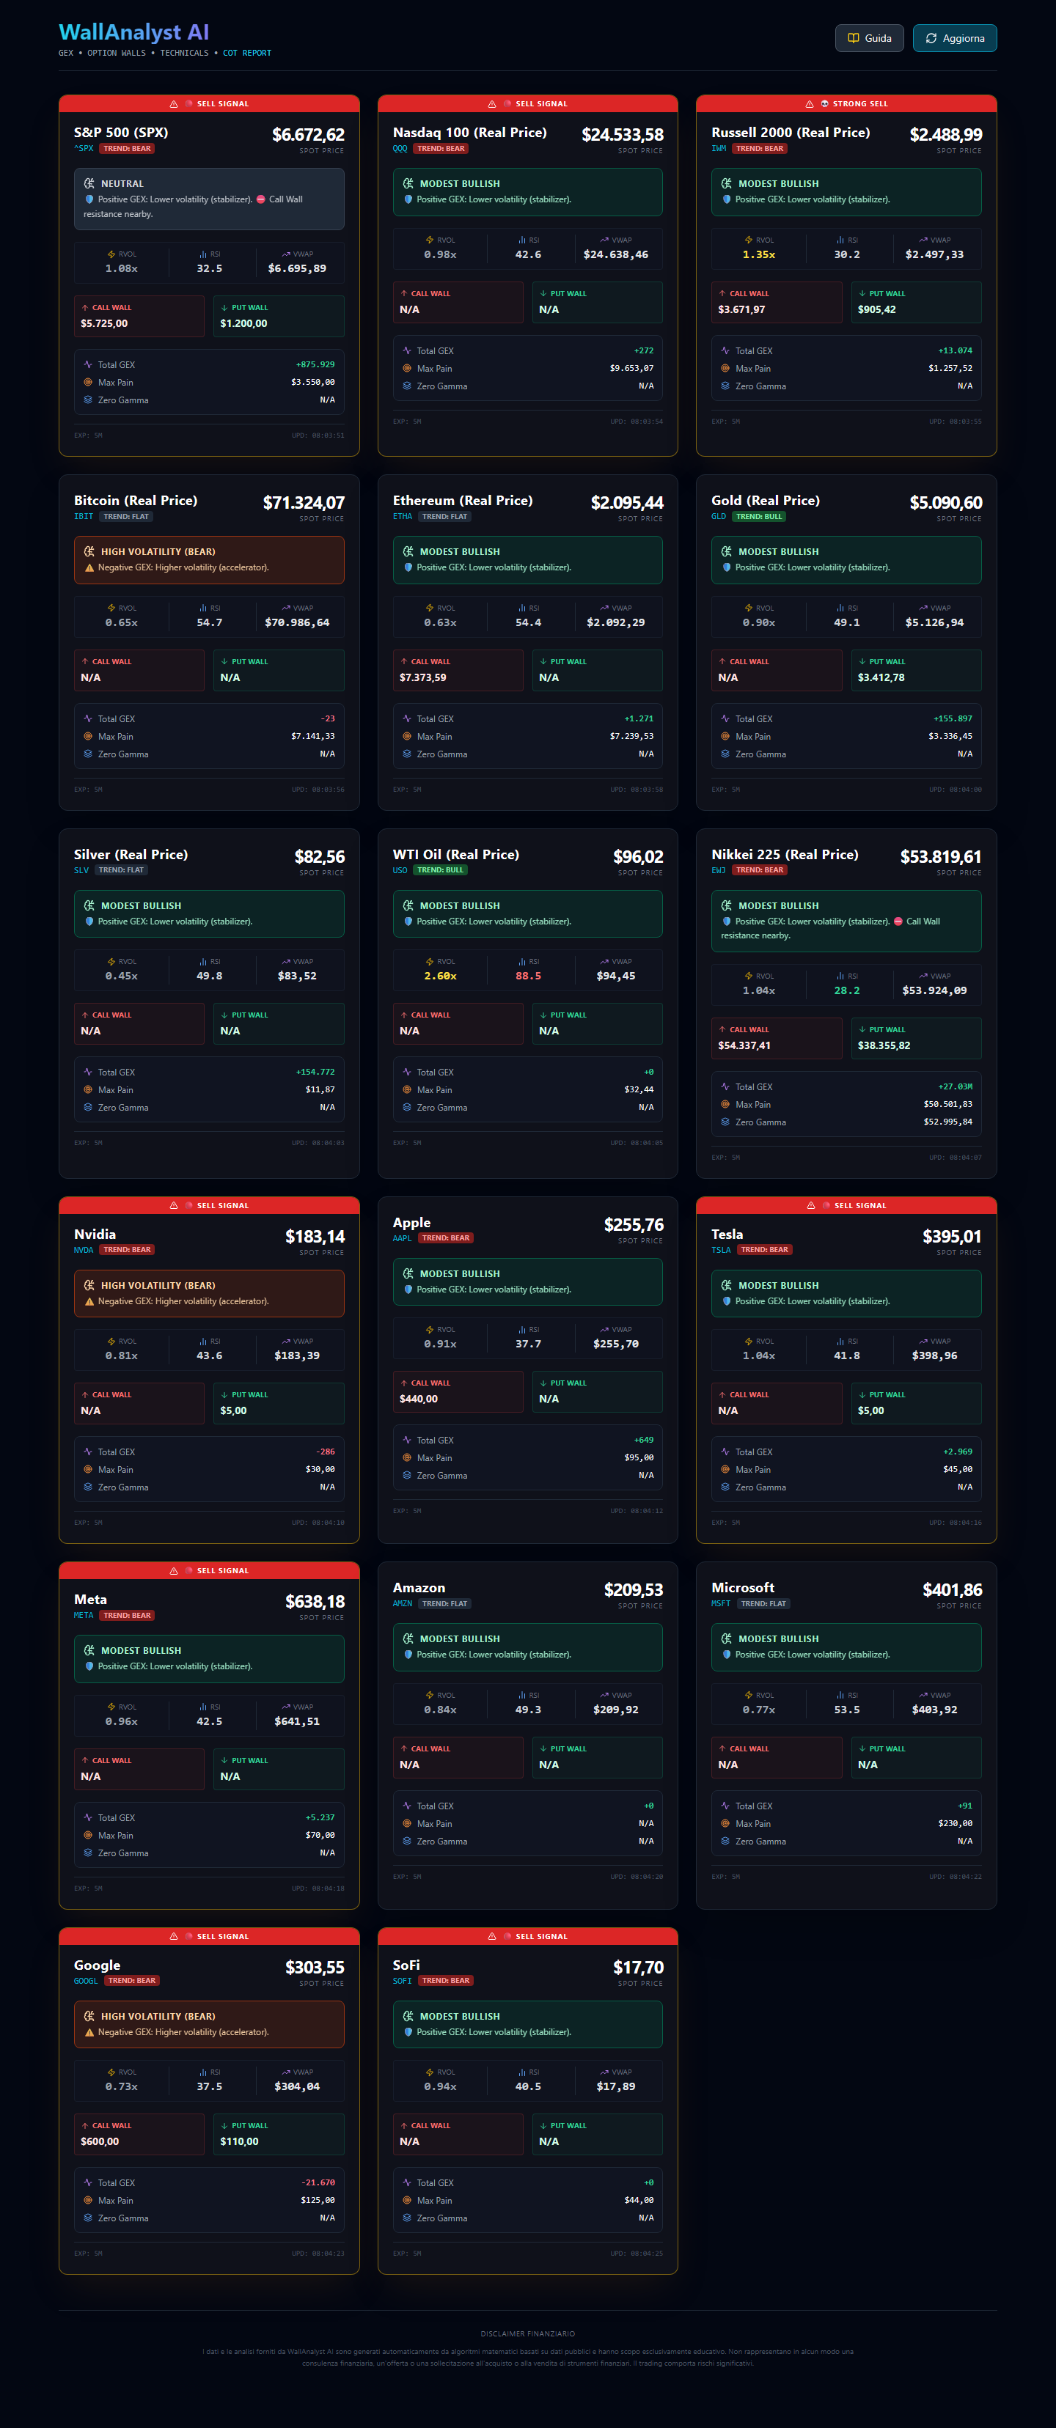Click the RVOL lightning icon on WTI Oil card
The image size is (1056, 2428).
pos(430,961)
